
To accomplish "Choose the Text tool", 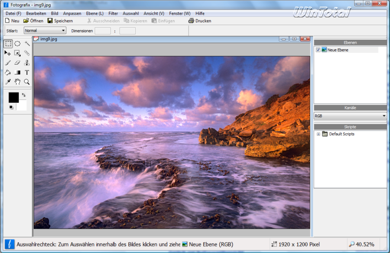I will click(27, 72).
